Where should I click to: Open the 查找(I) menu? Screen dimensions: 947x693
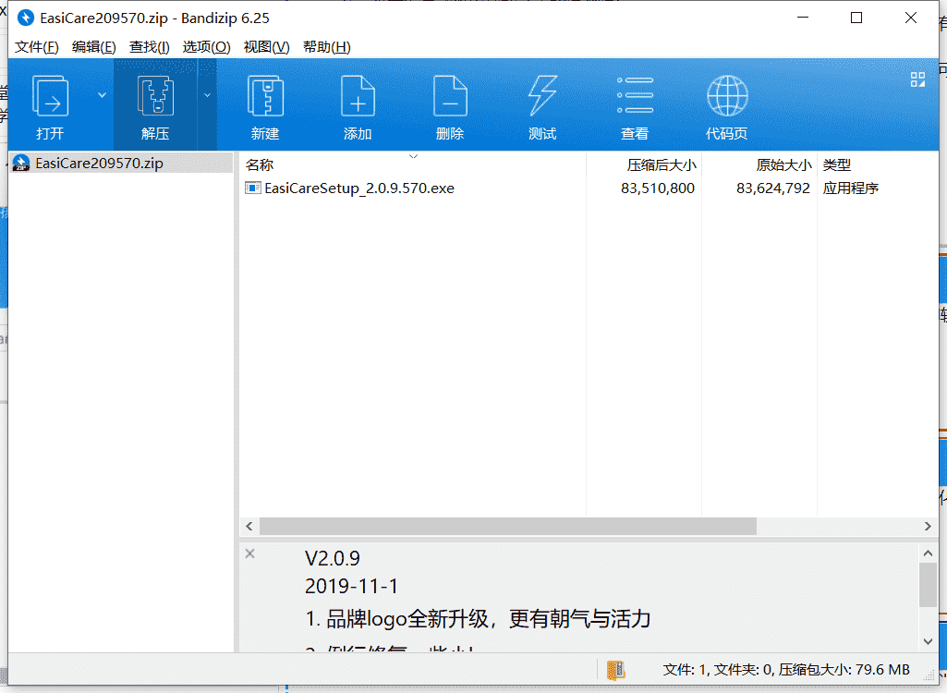click(149, 47)
